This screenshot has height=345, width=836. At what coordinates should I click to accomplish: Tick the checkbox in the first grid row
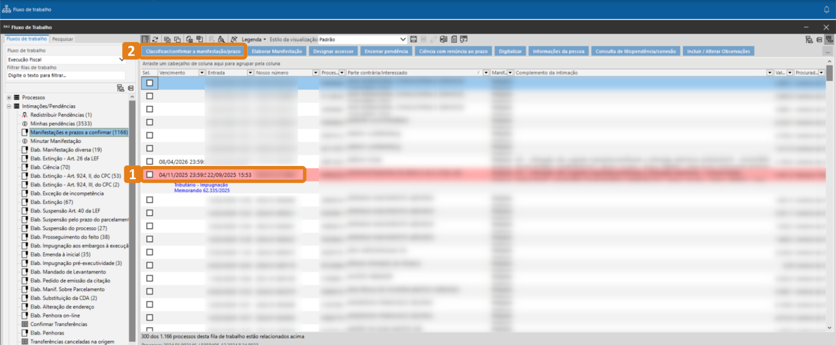click(150, 83)
